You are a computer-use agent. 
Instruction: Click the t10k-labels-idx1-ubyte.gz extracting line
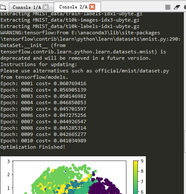[x=70, y=26]
